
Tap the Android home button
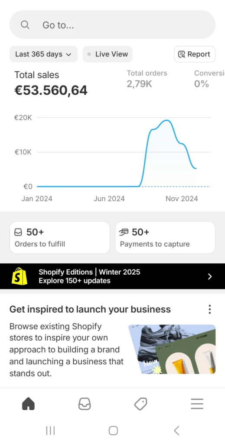pyautogui.click(x=113, y=431)
